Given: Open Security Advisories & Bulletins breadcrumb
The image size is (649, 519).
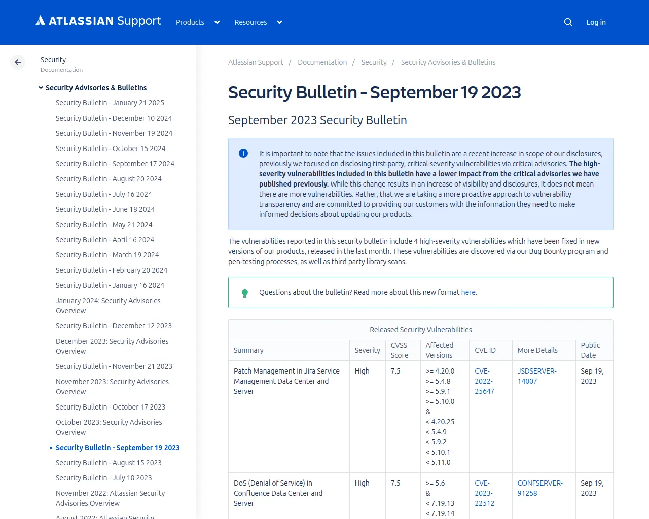Looking at the screenshot, I should (x=448, y=62).
